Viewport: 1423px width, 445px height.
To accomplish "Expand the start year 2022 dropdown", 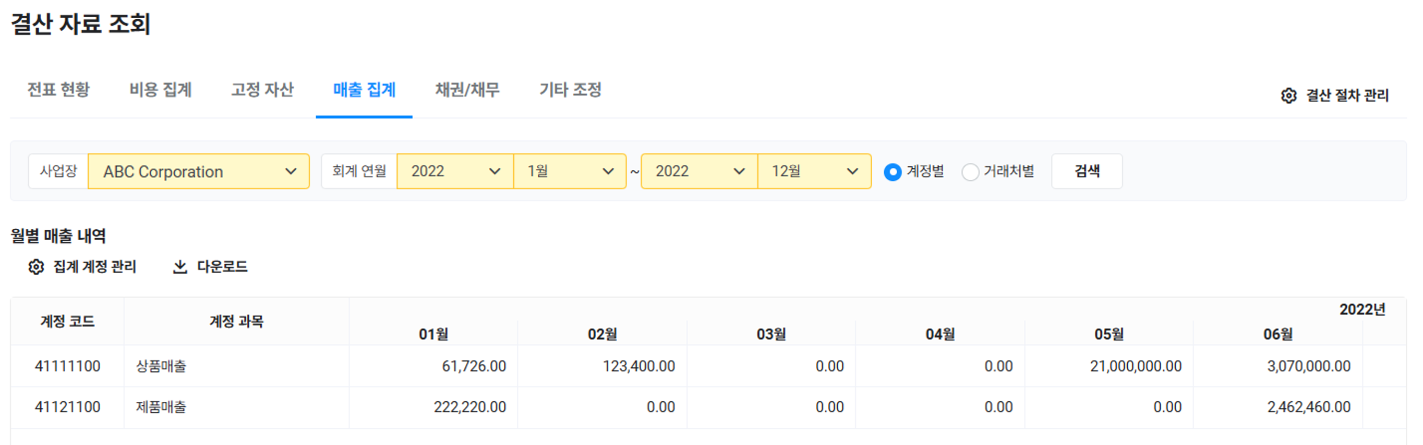I will (x=455, y=172).
